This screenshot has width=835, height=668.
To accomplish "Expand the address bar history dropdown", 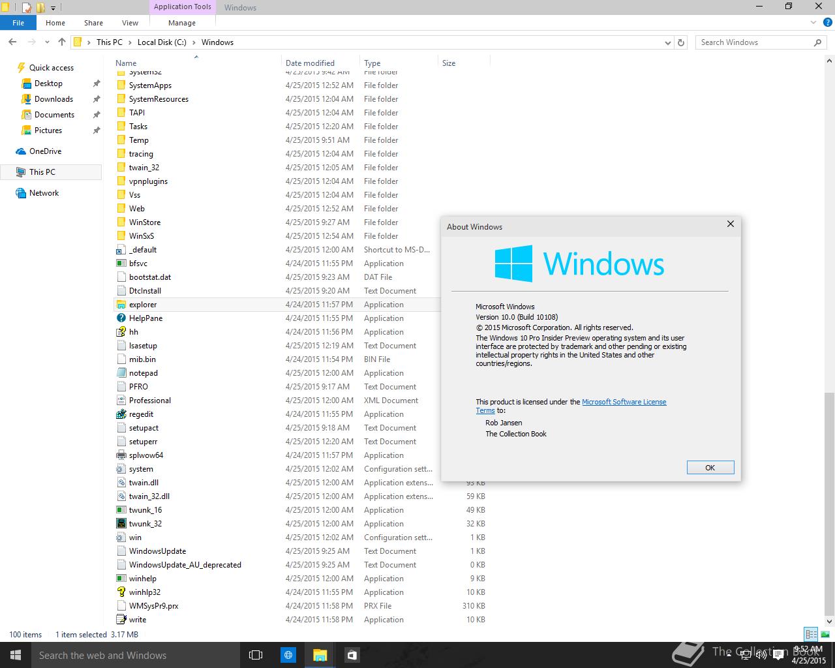I will click(667, 42).
